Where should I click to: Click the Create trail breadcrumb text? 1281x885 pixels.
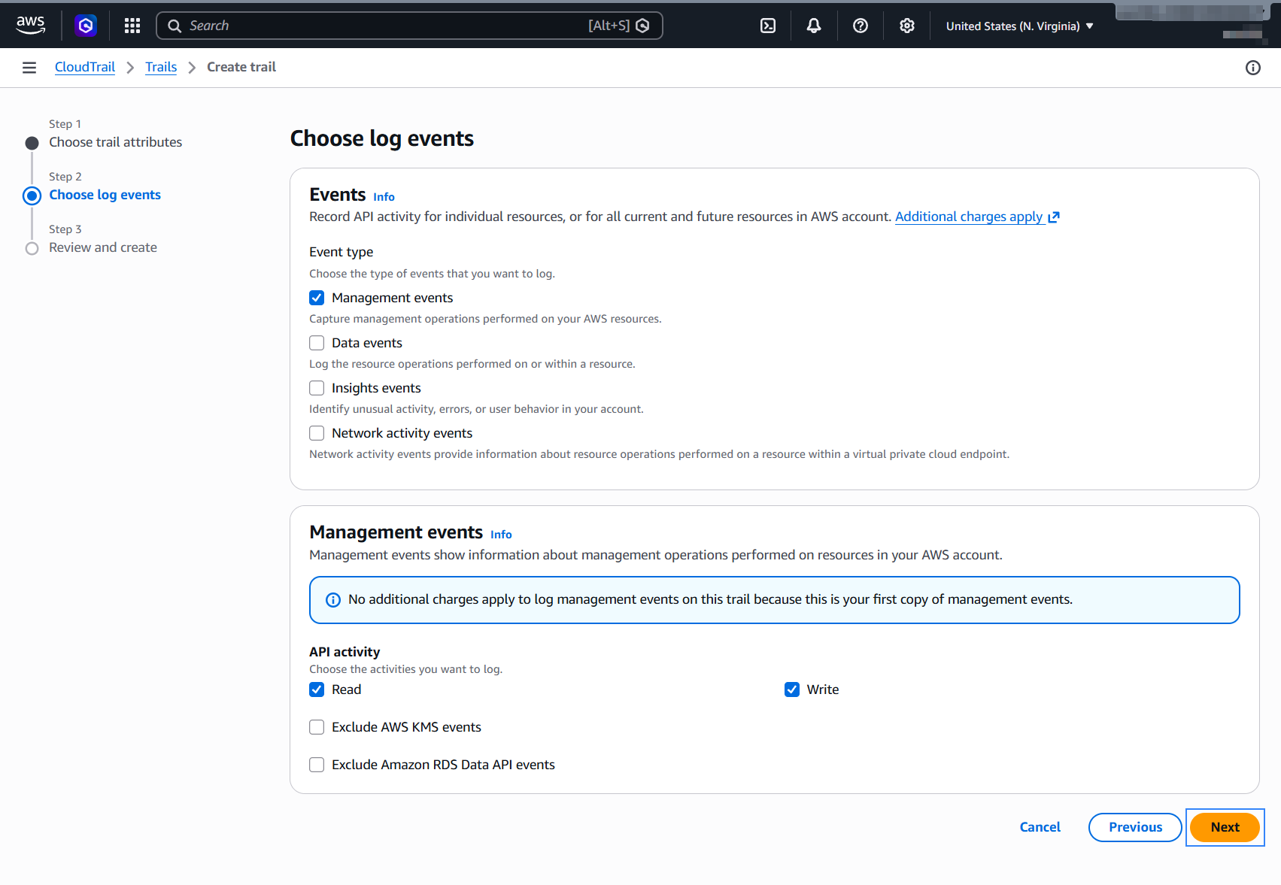click(x=241, y=67)
